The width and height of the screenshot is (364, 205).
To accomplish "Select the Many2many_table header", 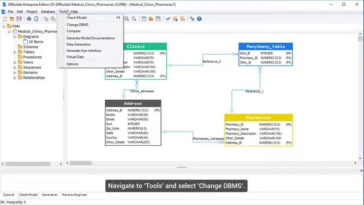I will [x=266, y=47].
